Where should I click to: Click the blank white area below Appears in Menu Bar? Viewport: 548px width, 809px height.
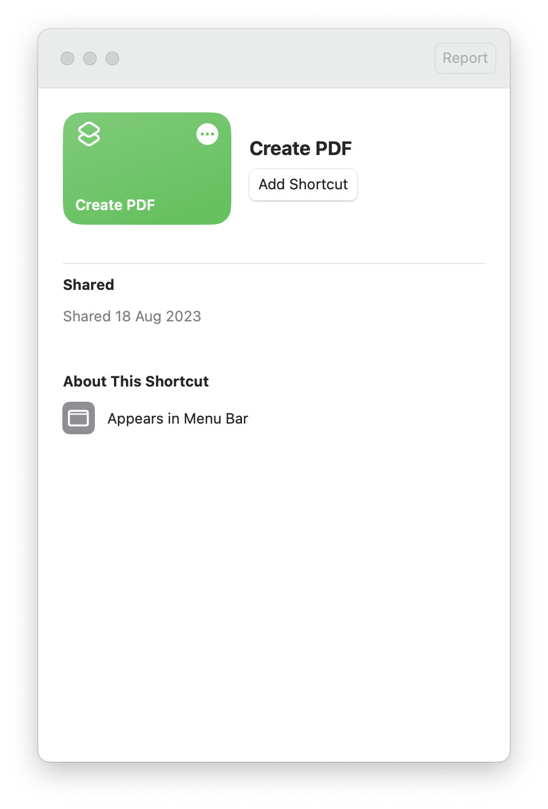(274, 590)
